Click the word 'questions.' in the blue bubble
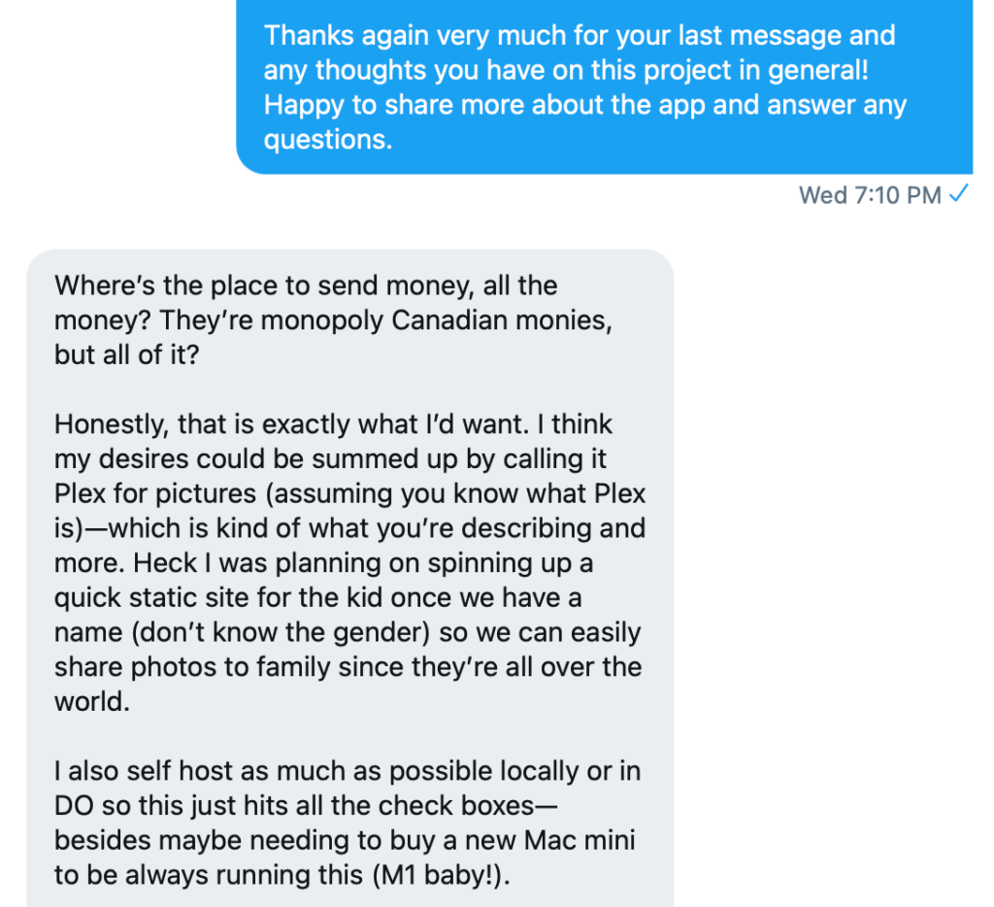Image resolution: width=994 pixels, height=907 pixels. (x=328, y=140)
